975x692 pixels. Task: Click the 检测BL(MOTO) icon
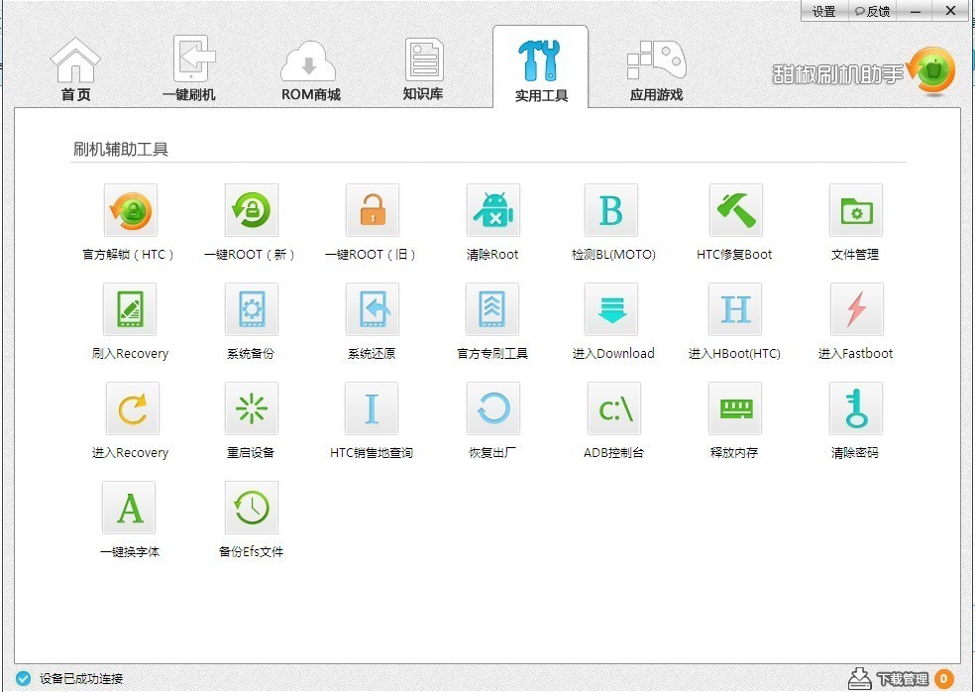tap(612, 210)
